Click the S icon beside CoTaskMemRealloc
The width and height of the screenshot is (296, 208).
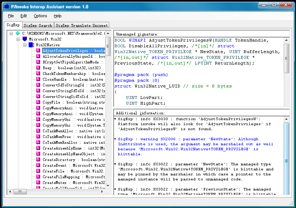38,142
